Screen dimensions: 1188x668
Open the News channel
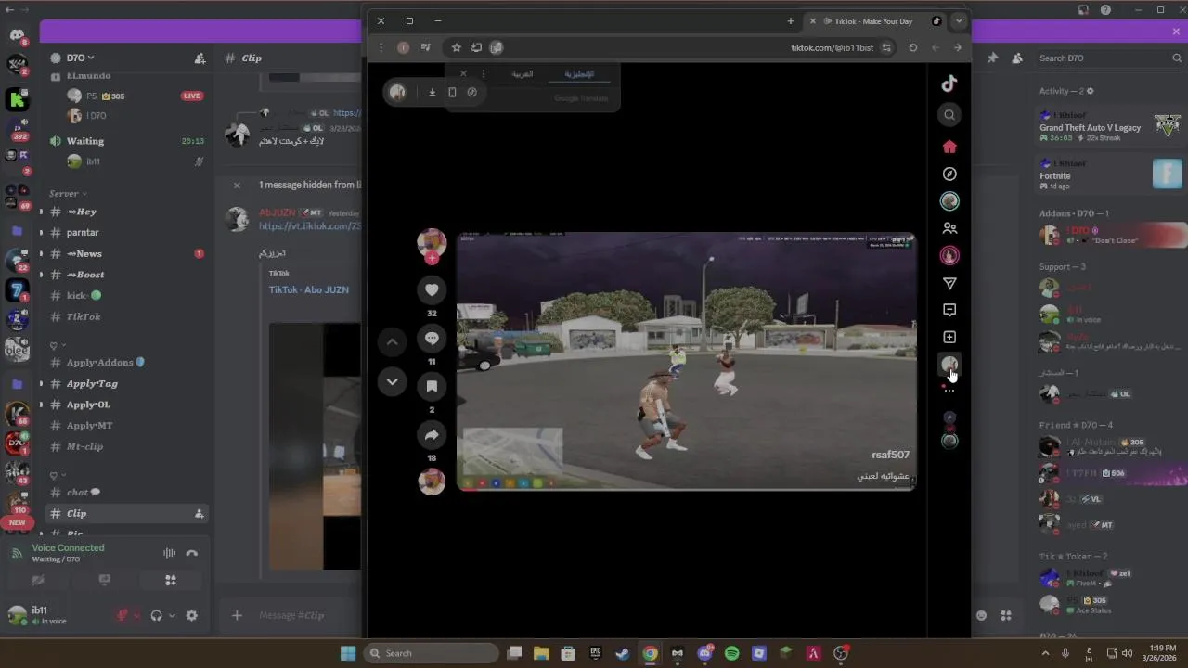127,253
